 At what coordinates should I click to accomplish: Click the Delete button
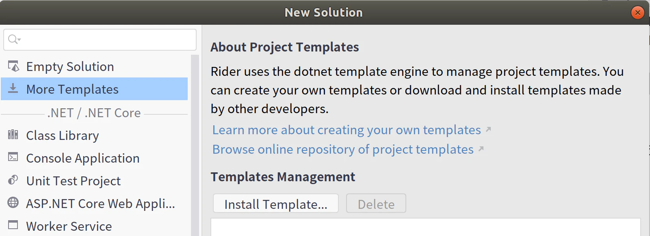click(376, 204)
